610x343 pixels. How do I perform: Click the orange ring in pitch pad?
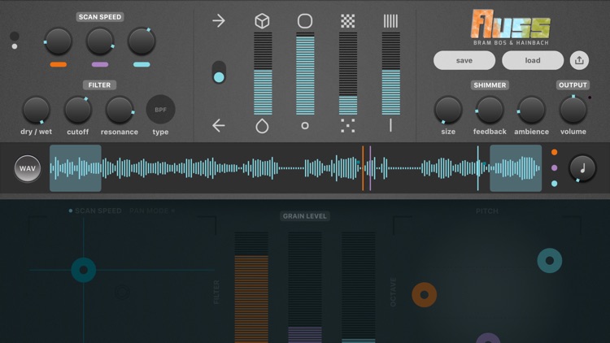click(x=425, y=295)
